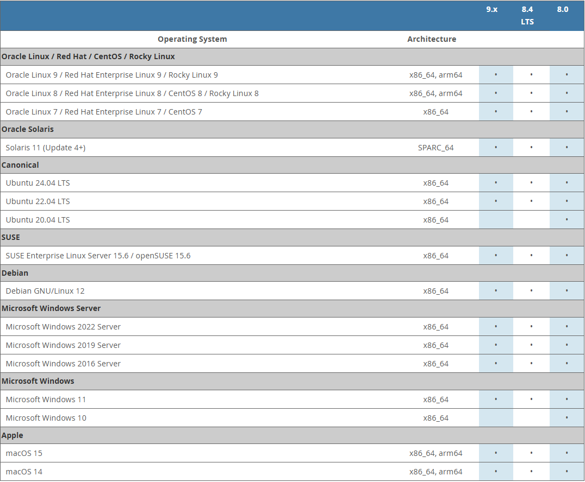This screenshot has height=482, width=585.
Task: Select the Oracle Linux / Red Hat / CentOS / Rocky Linux group heading
Action: (292, 56)
